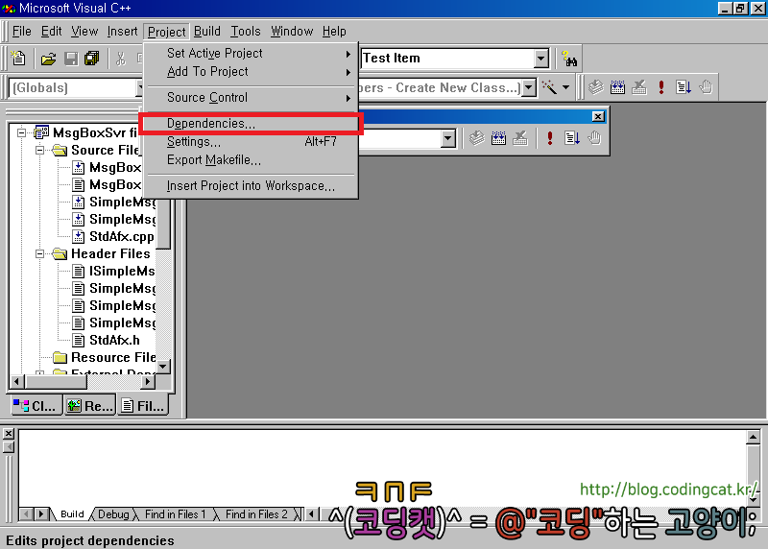Click Execute Program exclamation icon in main toolbar
This screenshot has height=549, width=768.
661,87
